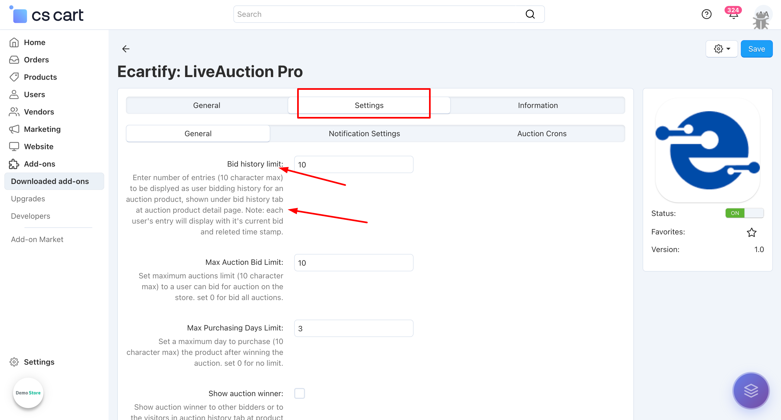Toggle the add-on Status ON switch
The width and height of the screenshot is (781, 420).
point(744,213)
